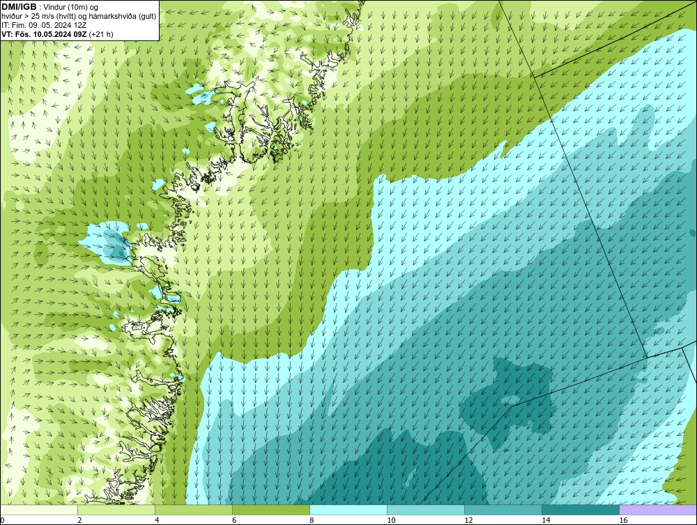The image size is (697, 525).
Task: Click the legend value '12'
Action: (468, 520)
